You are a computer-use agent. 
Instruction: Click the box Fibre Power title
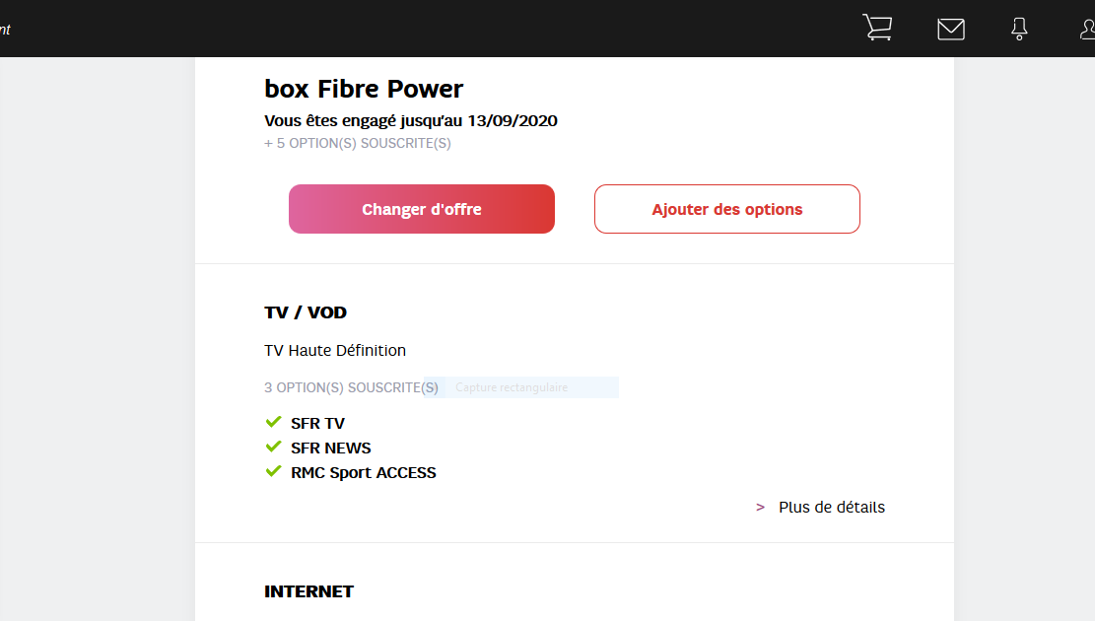[x=364, y=89]
